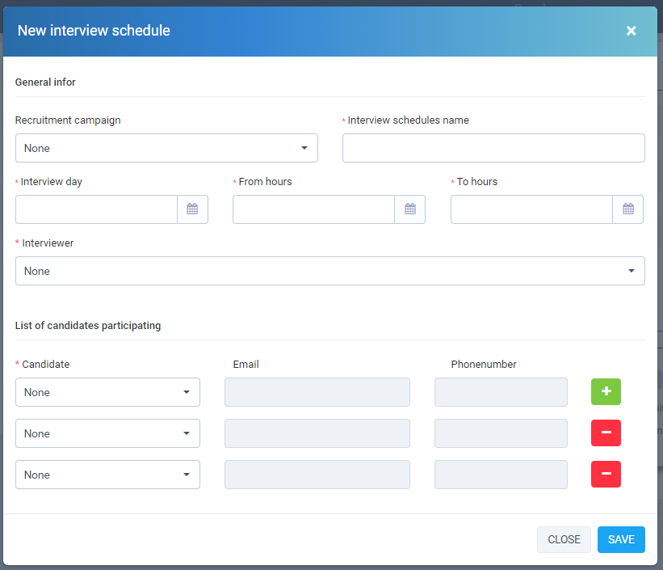Image resolution: width=663 pixels, height=570 pixels.
Task: Click the first row Phonenumber field
Action: [501, 392]
